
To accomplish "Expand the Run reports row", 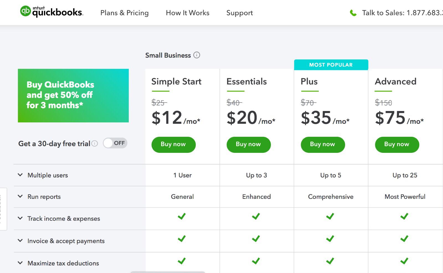I will pos(20,196).
